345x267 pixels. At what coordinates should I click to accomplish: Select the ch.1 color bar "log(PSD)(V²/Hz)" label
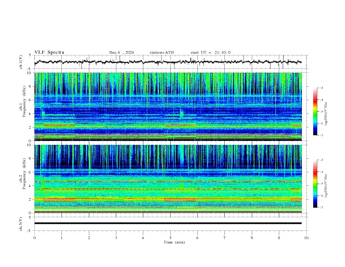click(x=326, y=114)
